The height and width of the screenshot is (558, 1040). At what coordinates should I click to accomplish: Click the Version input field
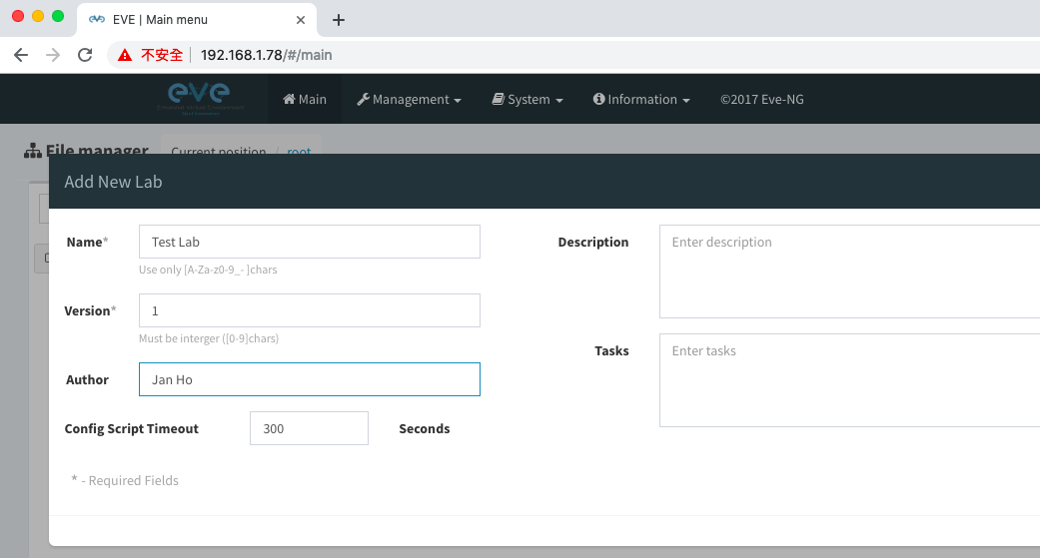tap(309, 310)
